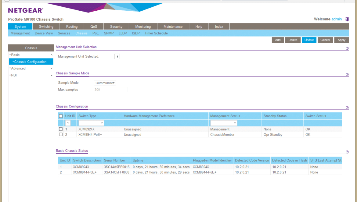This screenshot has height=202, width=357.
Task: Click serial number 3SC14A5EF0015
Action: pyautogui.click(x=117, y=167)
